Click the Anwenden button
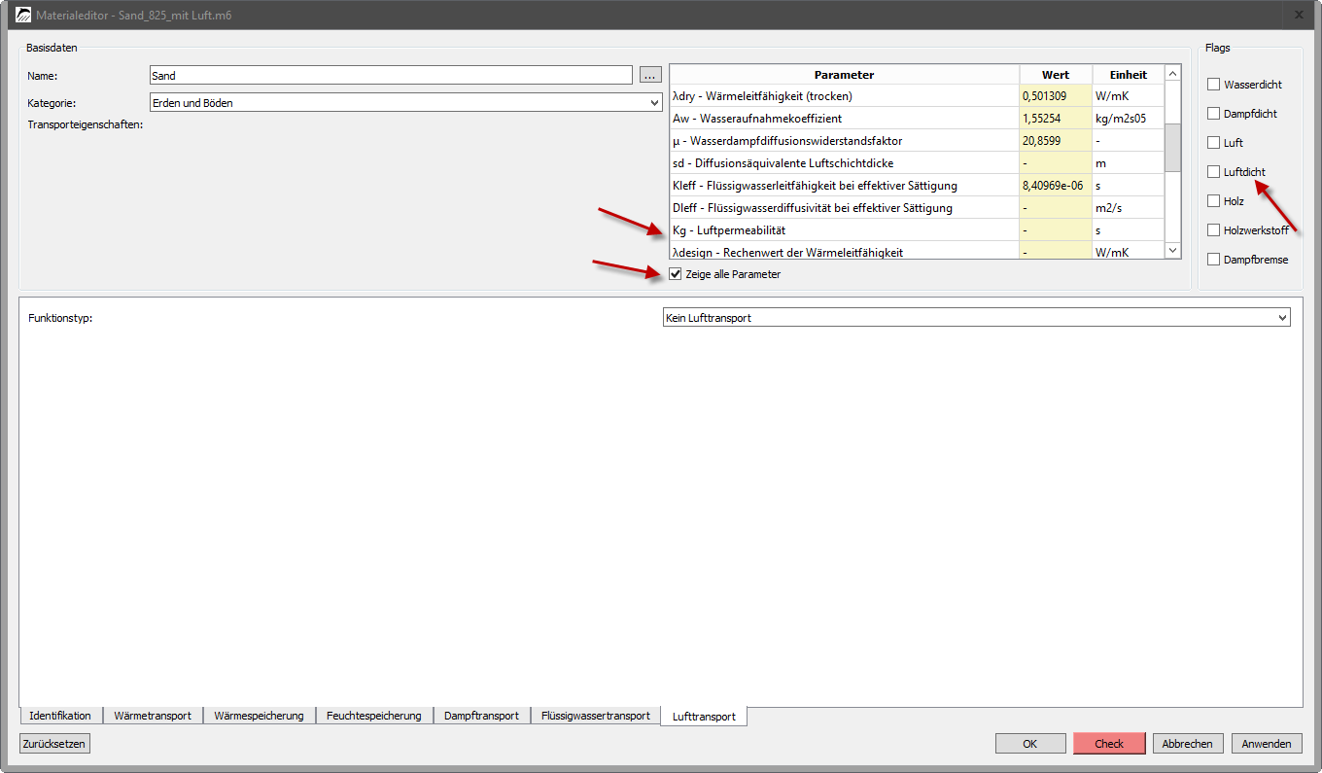The width and height of the screenshot is (1322, 773). [1266, 744]
